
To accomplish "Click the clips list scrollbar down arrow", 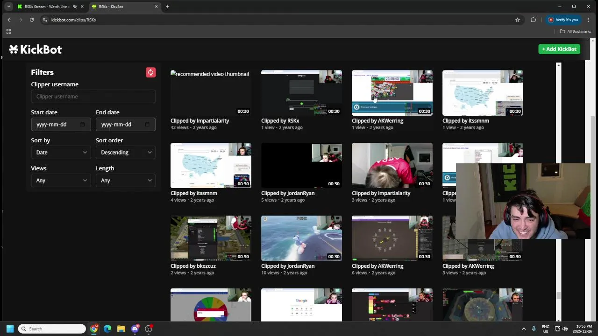I will click(559, 320).
